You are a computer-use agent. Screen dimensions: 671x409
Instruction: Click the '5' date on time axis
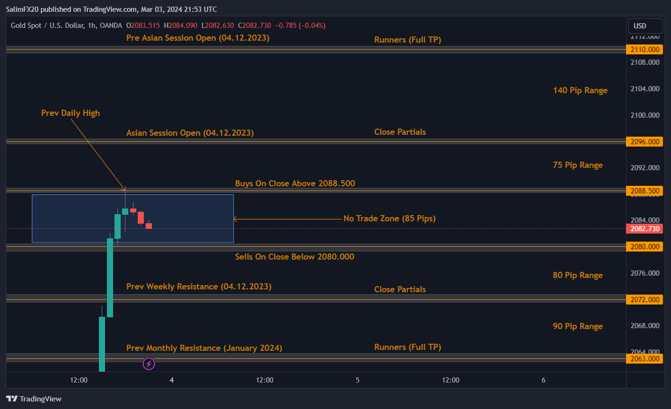(358, 380)
